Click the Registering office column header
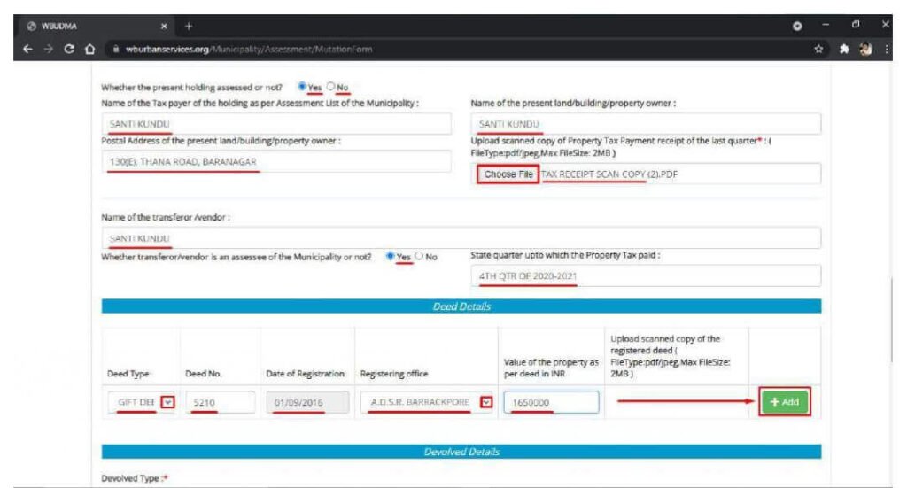 pyautogui.click(x=394, y=374)
